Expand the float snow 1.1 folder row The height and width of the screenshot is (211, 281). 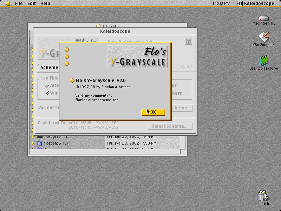(x=33, y=143)
